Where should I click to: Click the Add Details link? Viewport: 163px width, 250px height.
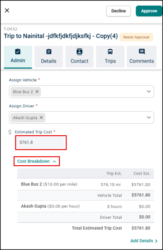click(142, 241)
